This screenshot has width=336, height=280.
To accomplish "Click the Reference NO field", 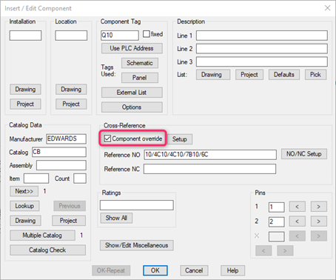I will (210, 155).
